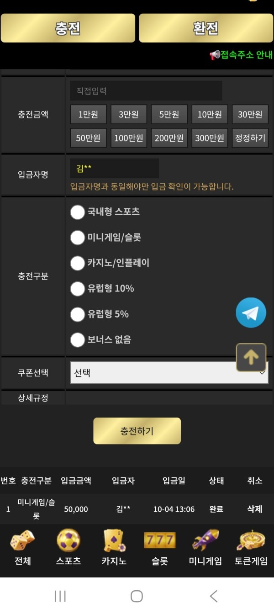Click 삭제 to cancel the deposit record
The height and width of the screenshot is (614, 274).
tap(254, 509)
